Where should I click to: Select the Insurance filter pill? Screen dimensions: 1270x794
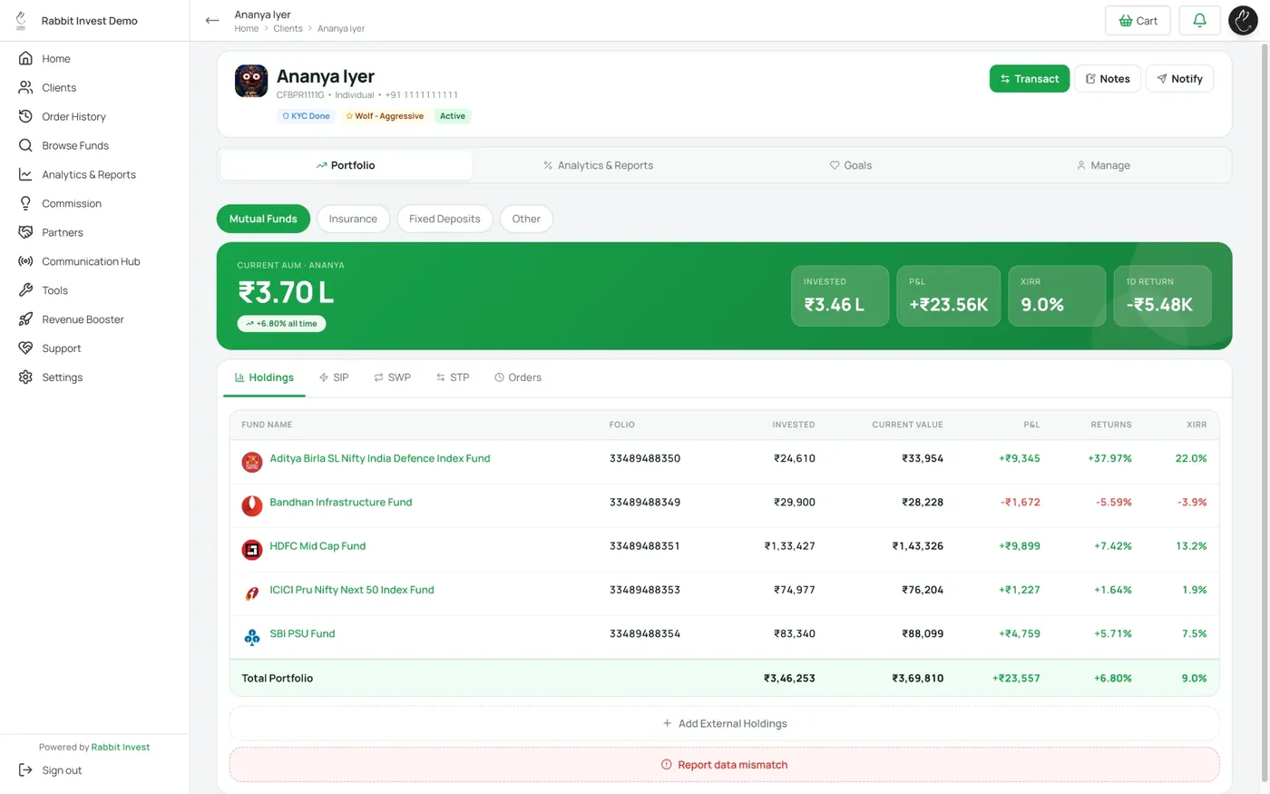coord(353,219)
